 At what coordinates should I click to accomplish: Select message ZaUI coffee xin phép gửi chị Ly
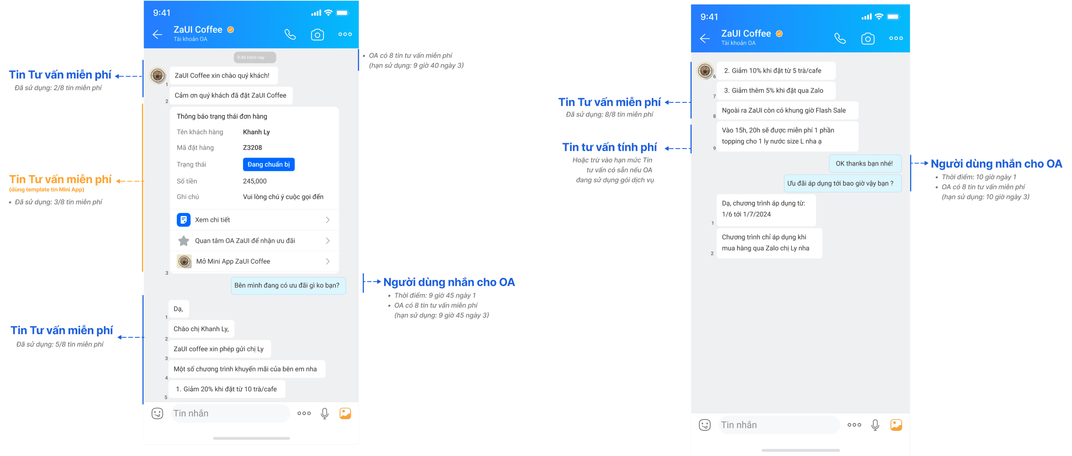click(219, 349)
